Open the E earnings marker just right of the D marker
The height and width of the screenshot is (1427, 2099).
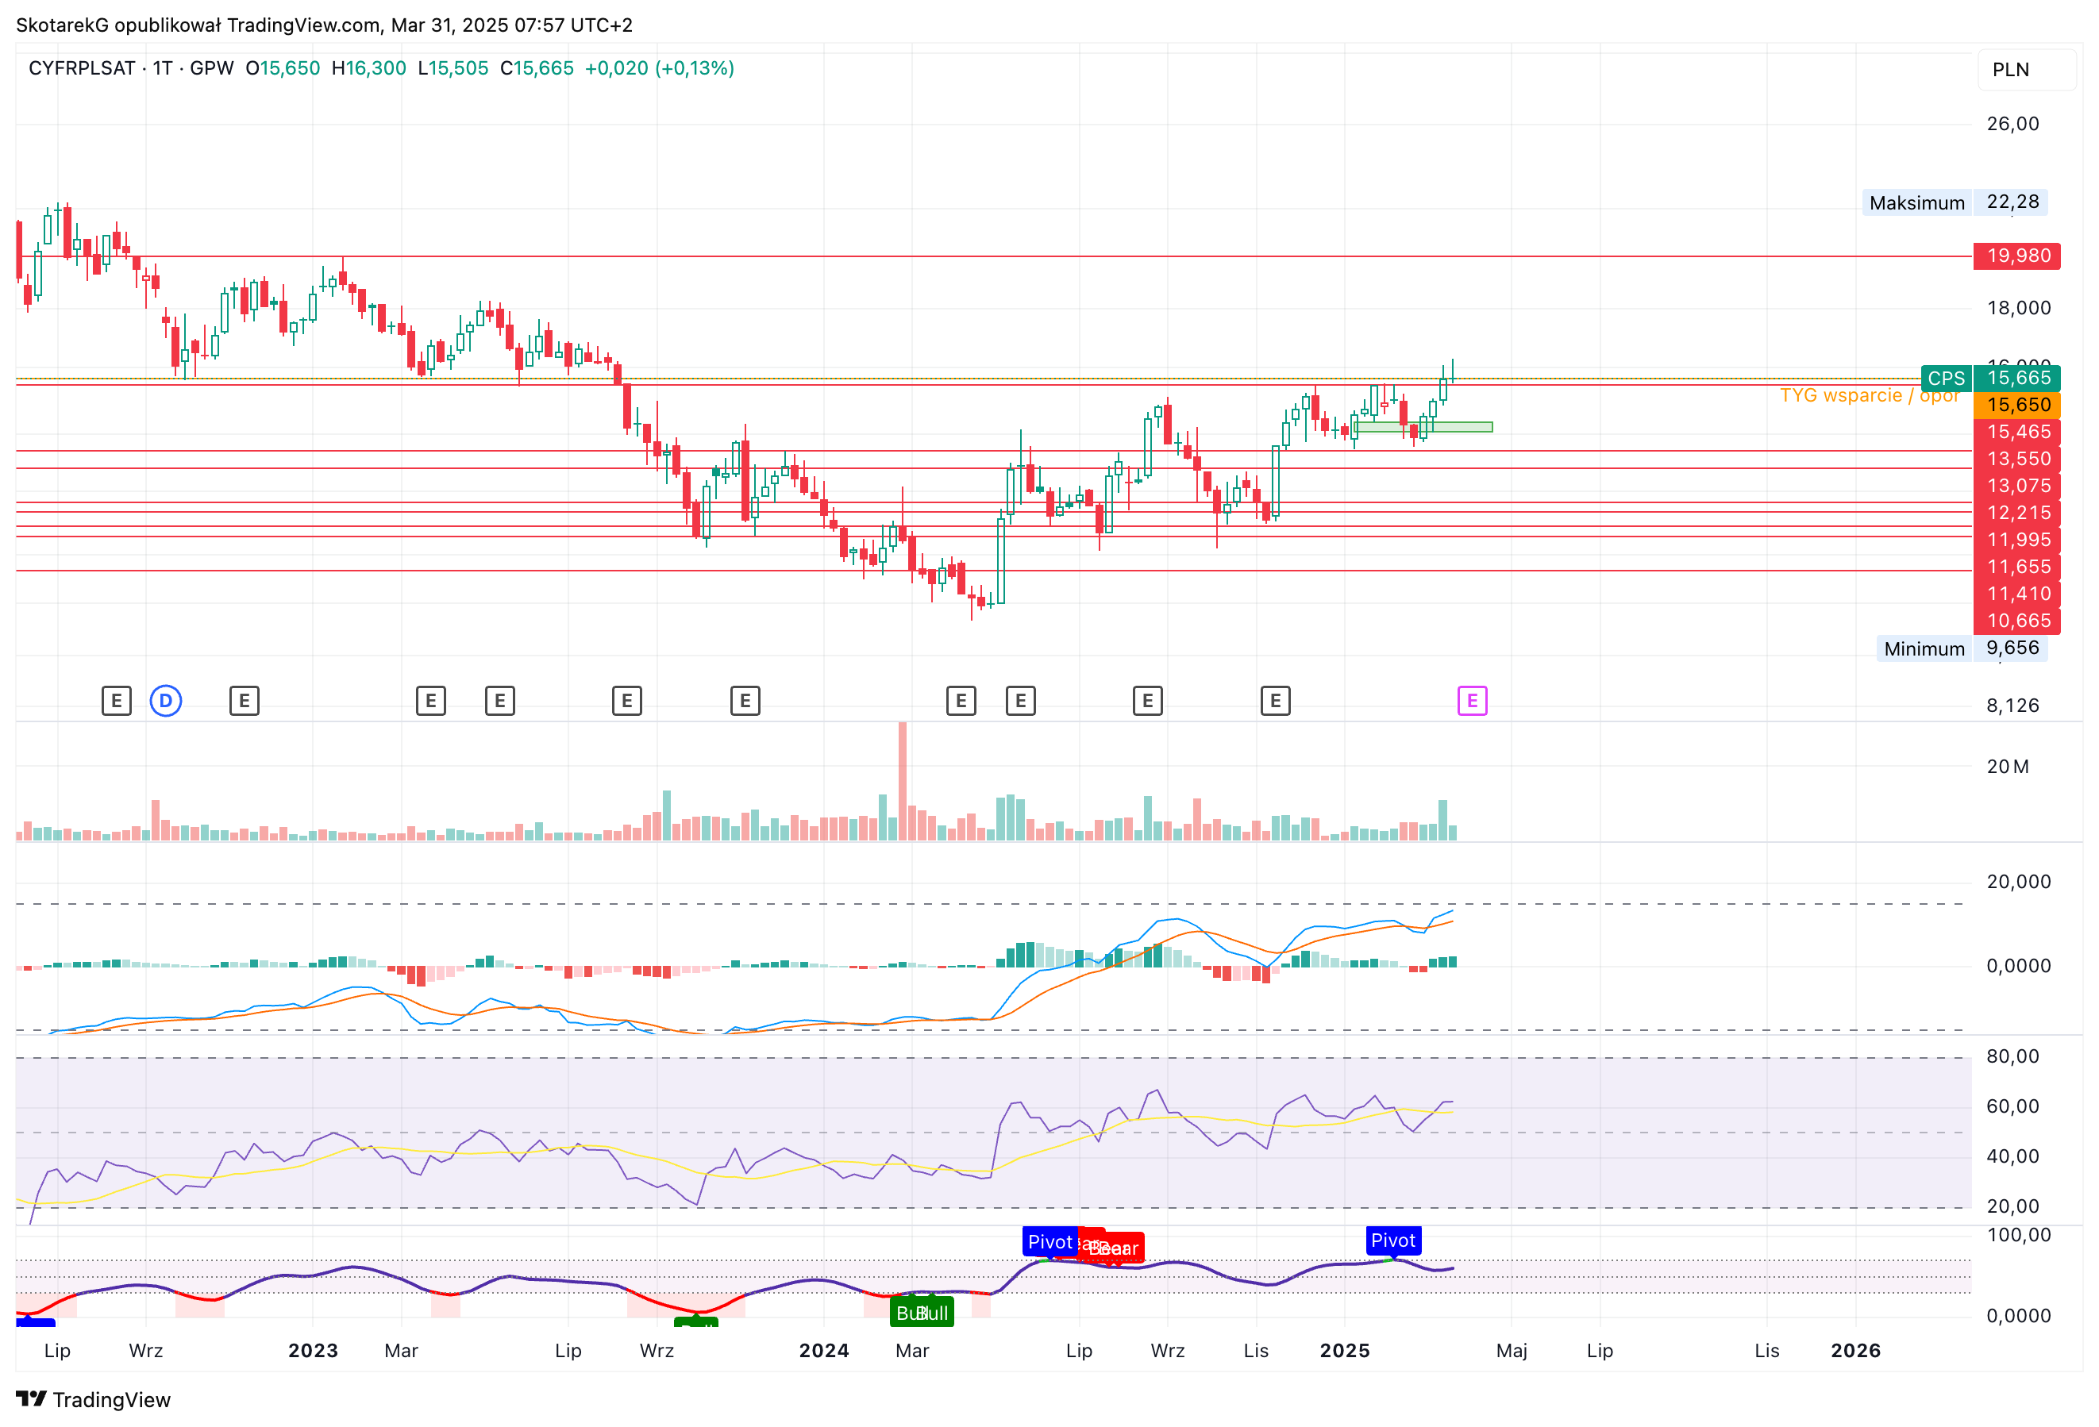tap(244, 701)
